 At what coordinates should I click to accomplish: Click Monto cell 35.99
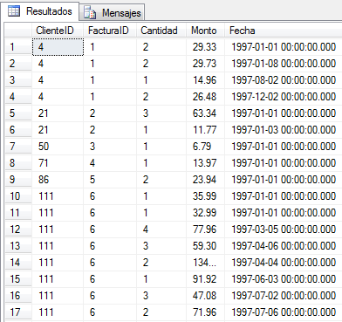click(205, 196)
